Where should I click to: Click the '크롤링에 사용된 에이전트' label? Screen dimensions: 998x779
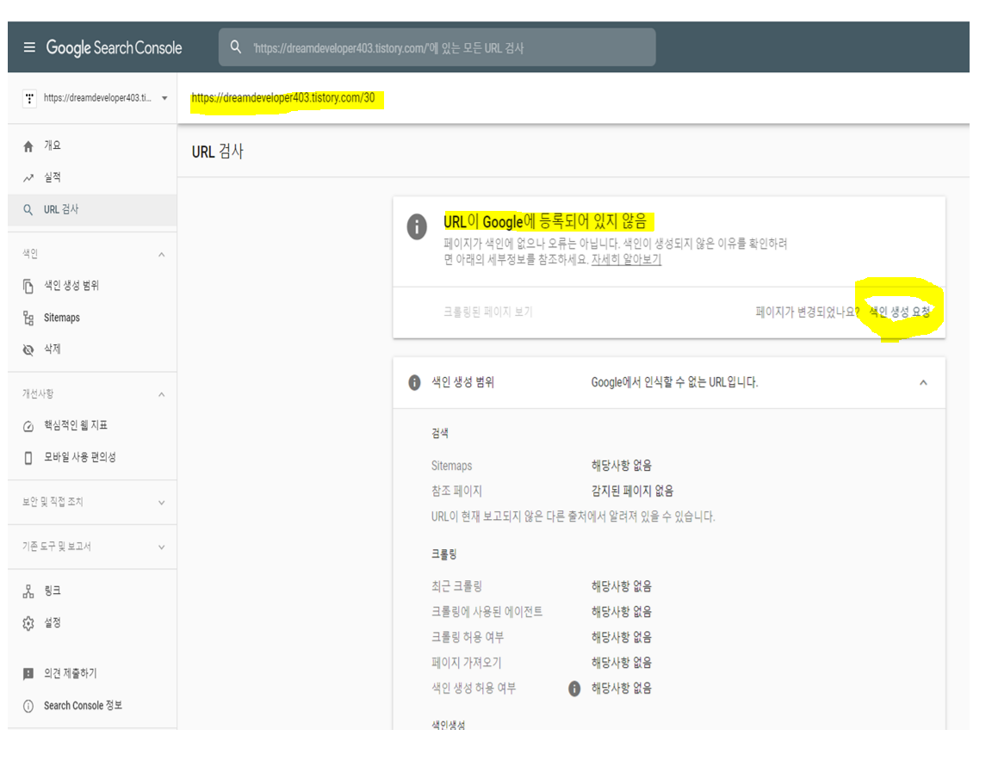click(x=487, y=612)
